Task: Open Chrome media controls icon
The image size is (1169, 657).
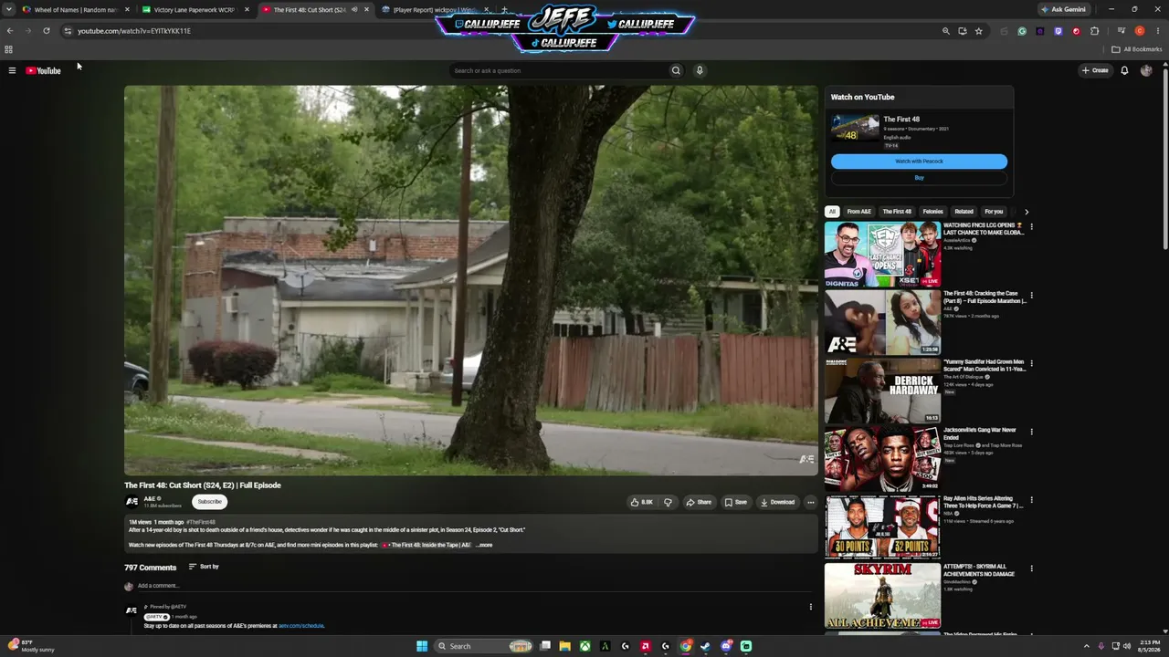Action: point(1122,31)
